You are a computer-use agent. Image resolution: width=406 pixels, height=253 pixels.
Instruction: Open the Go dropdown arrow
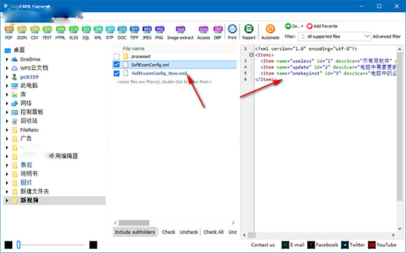point(302,26)
